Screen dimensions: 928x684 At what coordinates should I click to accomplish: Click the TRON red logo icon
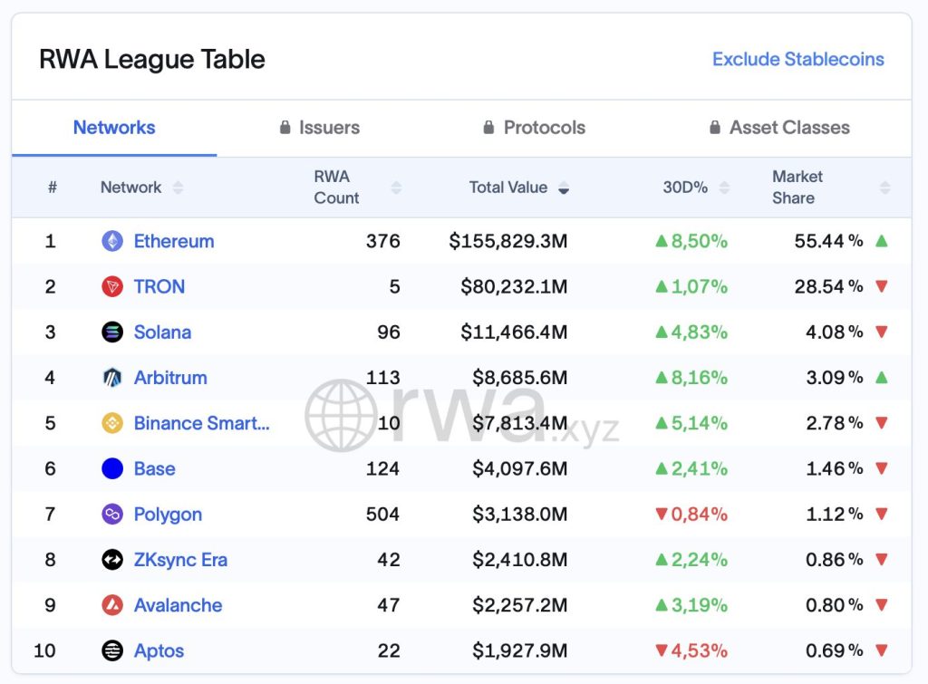click(112, 287)
